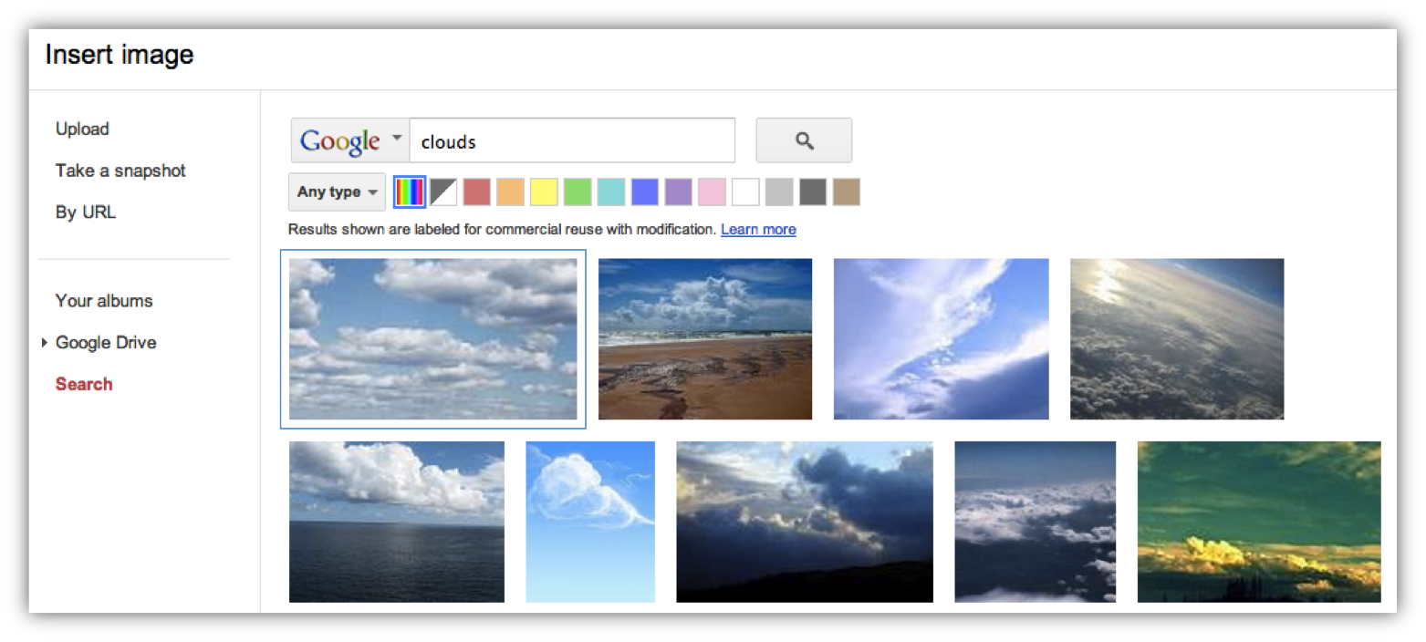Choose Take a snapshot in sidebar

(x=120, y=171)
